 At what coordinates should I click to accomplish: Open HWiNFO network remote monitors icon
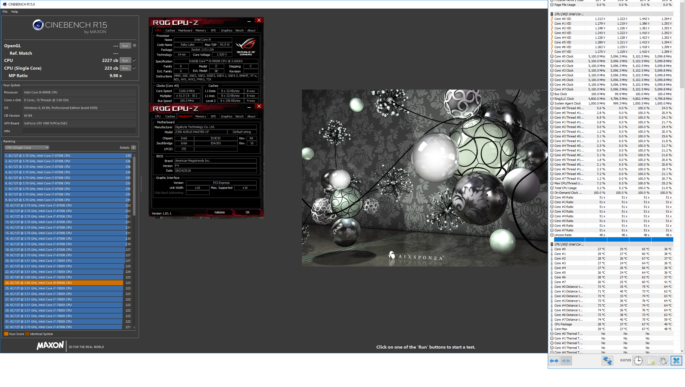coord(608,361)
